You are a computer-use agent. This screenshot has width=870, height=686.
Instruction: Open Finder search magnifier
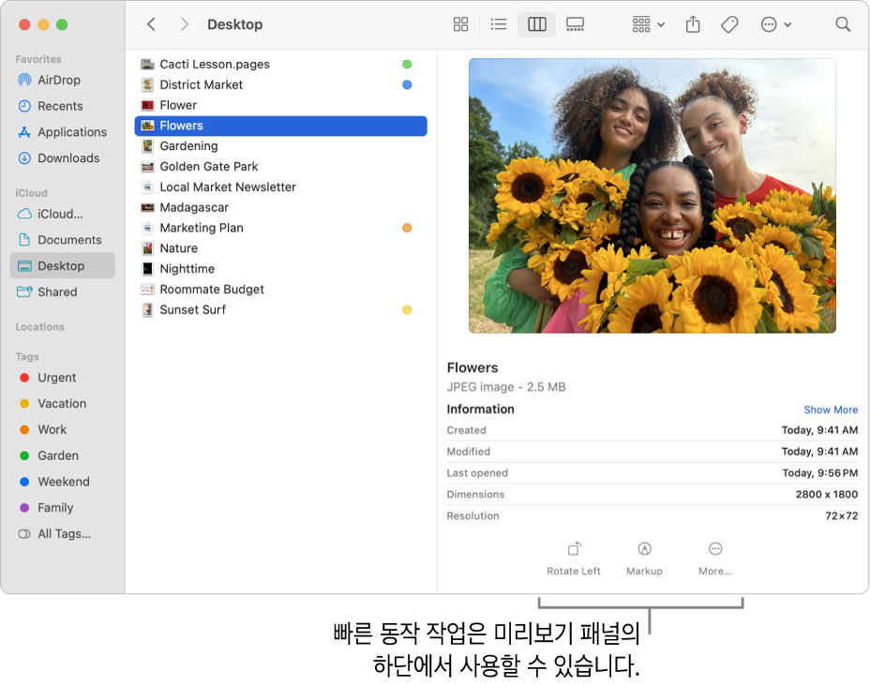(843, 24)
